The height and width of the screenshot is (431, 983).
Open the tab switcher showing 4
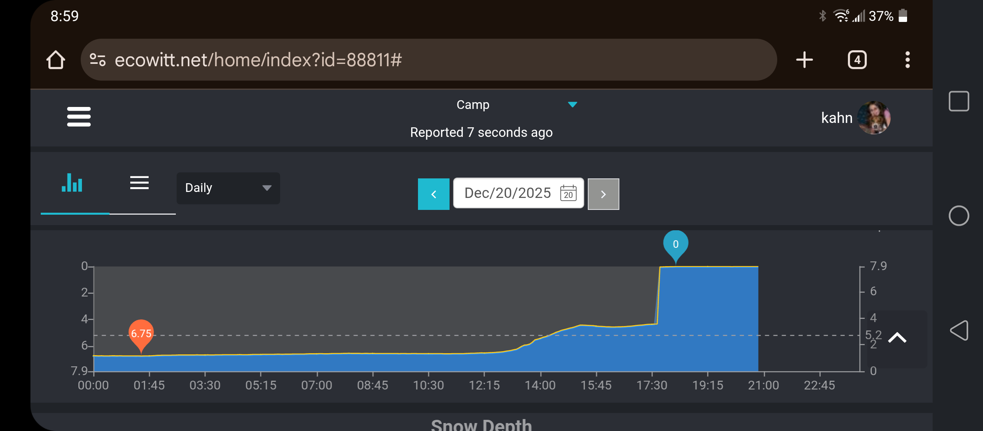point(857,60)
